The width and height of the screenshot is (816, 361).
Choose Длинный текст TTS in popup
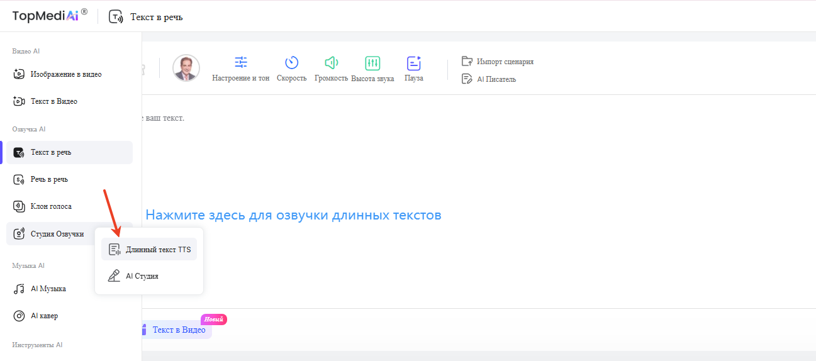click(149, 250)
